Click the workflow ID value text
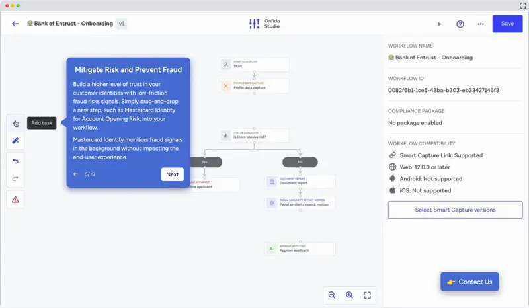529x308 pixels. [443, 90]
